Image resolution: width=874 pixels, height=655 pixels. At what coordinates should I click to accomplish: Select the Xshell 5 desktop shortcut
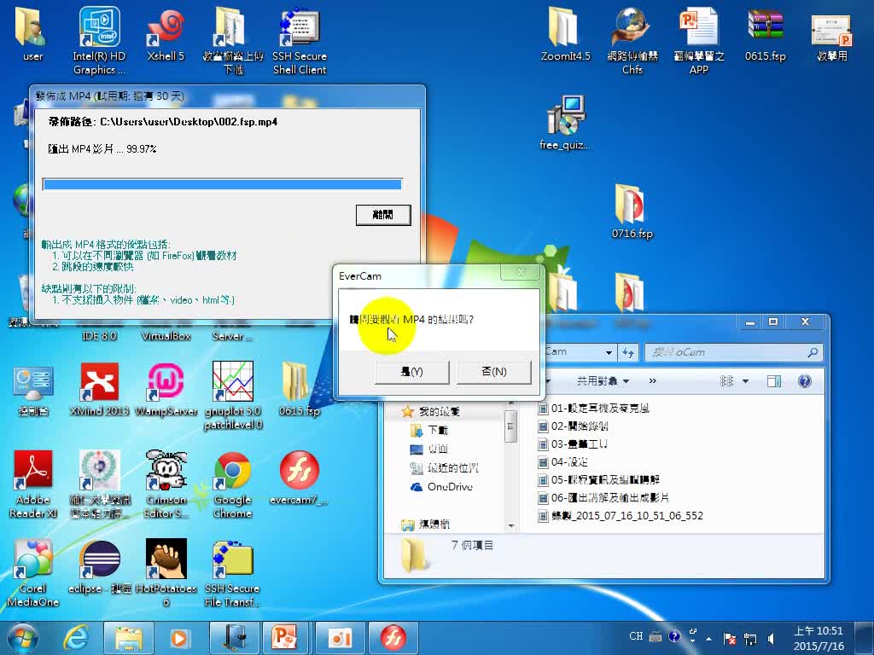pyautogui.click(x=166, y=35)
